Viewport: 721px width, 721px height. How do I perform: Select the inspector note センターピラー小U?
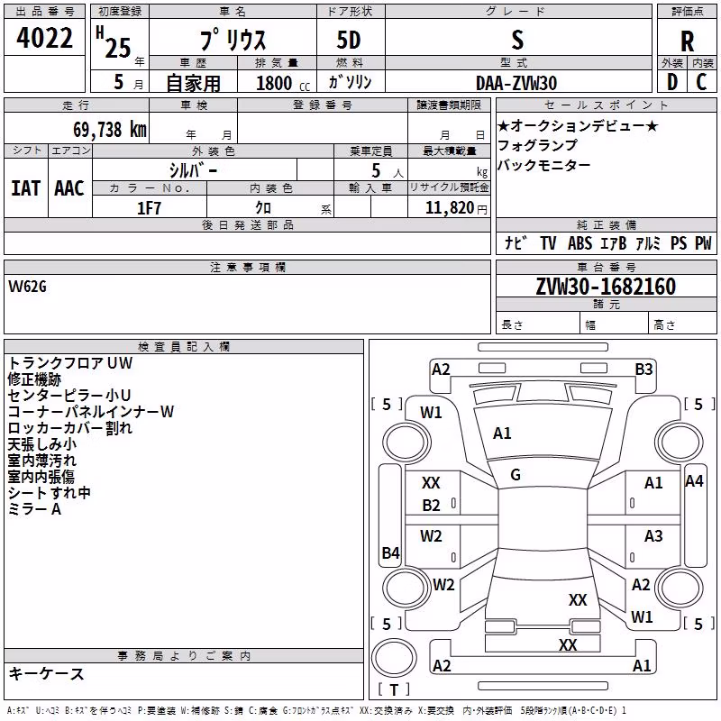[x=69, y=396]
